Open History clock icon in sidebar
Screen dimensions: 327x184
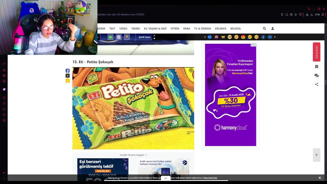[x=4, y=109]
